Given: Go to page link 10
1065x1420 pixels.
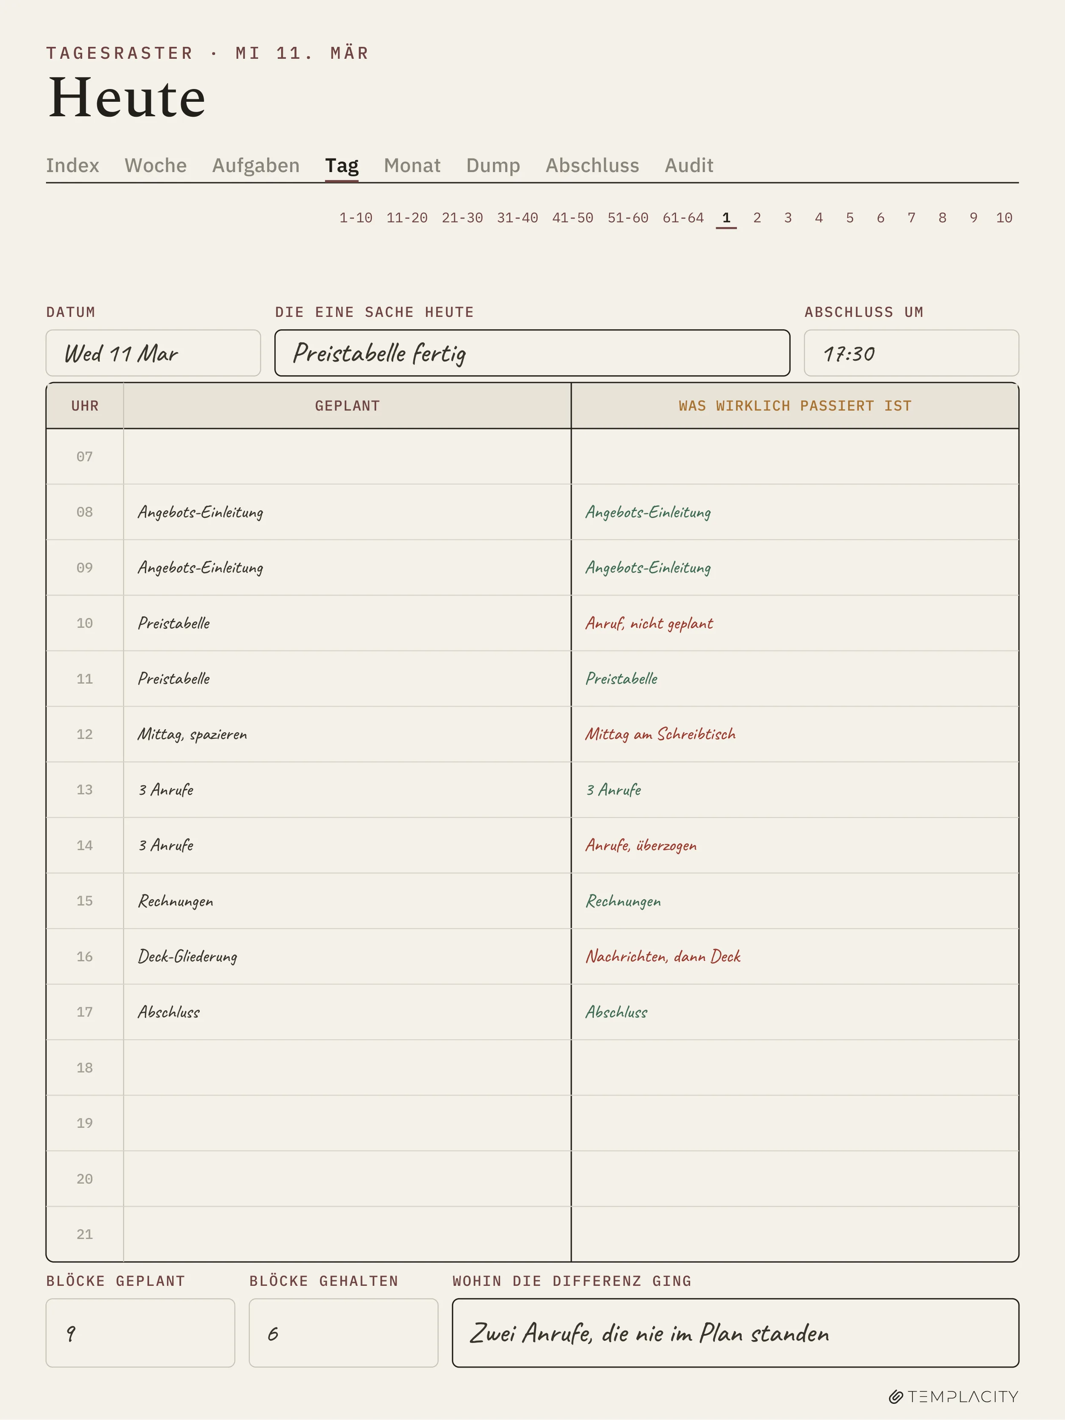Looking at the screenshot, I should point(1004,218).
